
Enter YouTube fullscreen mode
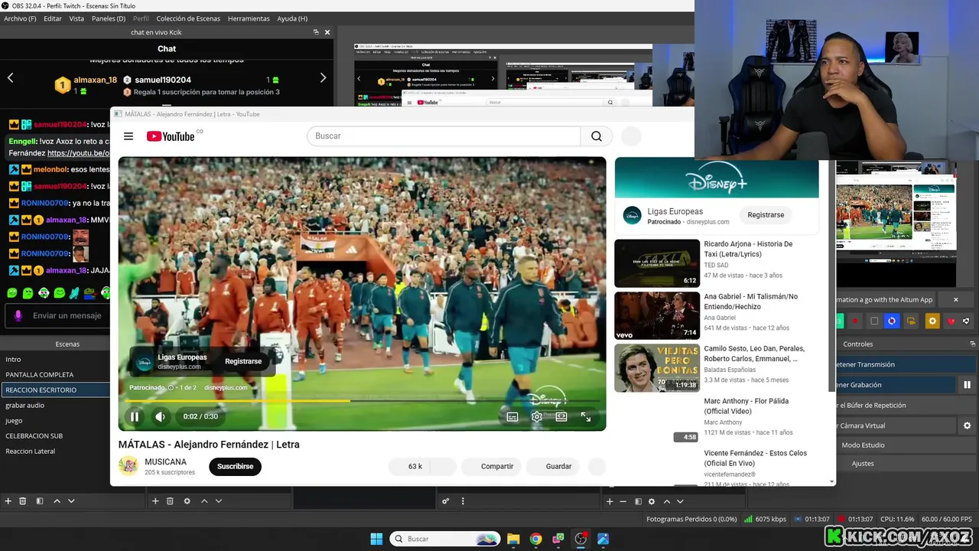pos(586,416)
